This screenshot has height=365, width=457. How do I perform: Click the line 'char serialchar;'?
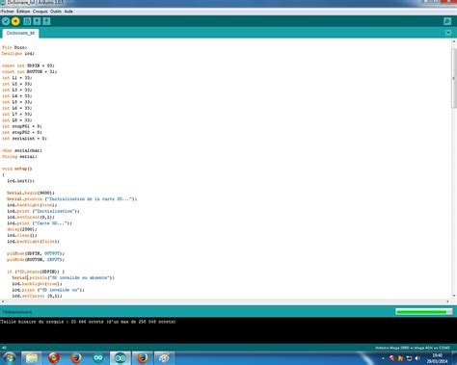click(x=22, y=150)
